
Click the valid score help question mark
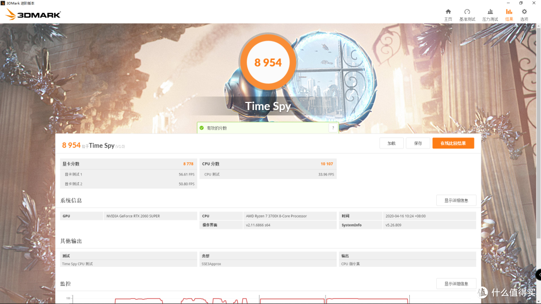(x=333, y=127)
